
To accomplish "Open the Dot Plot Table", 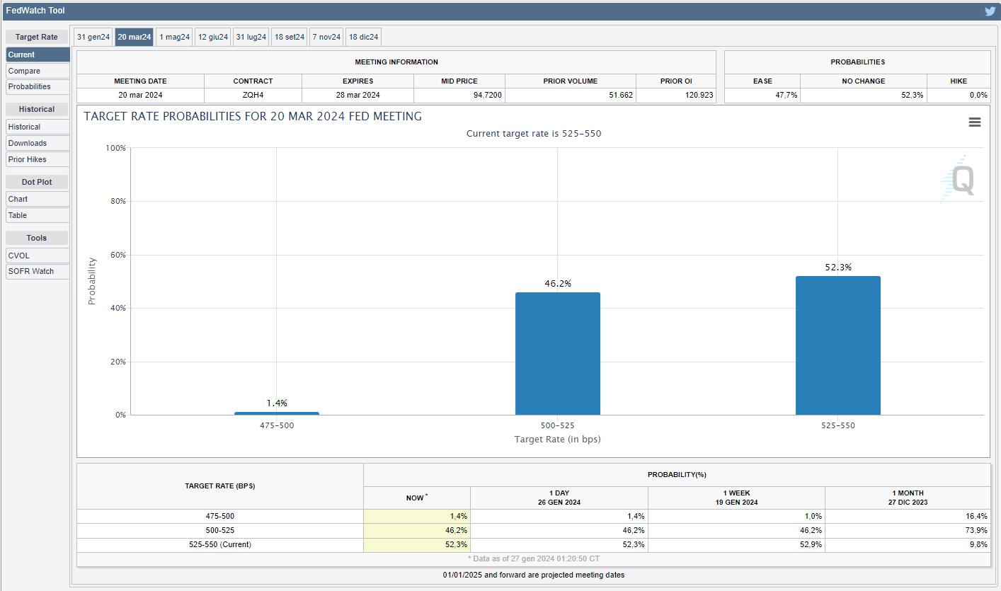I will (x=38, y=215).
